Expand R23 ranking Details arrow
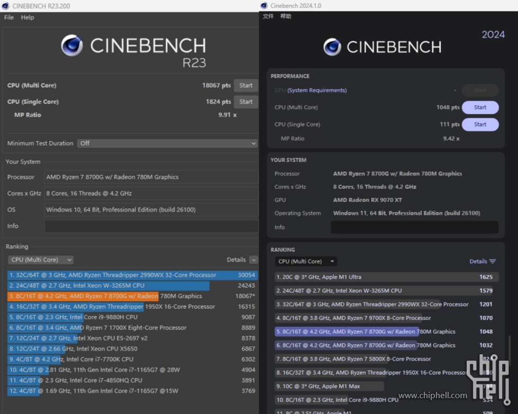The height and width of the screenshot is (414, 518). [x=254, y=260]
